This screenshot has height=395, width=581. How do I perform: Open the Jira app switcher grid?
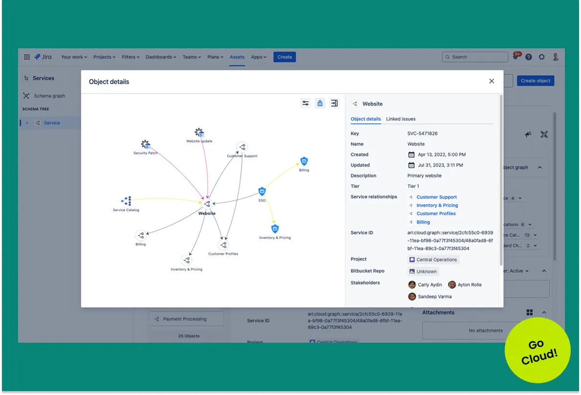tap(27, 57)
